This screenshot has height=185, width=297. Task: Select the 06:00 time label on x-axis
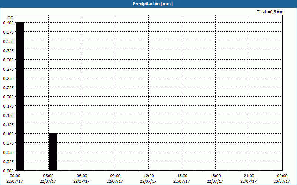tap(82, 176)
